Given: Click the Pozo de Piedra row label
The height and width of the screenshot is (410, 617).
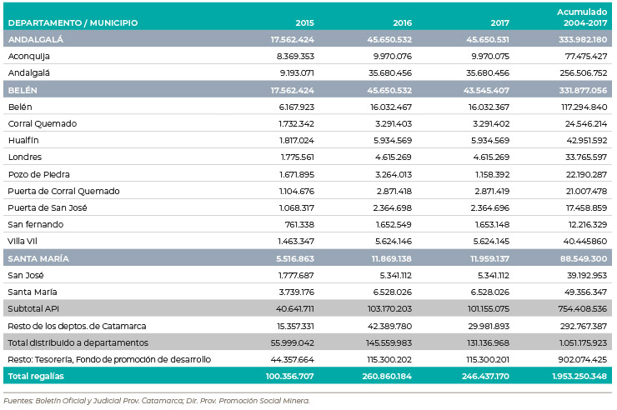Looking at the screenshot, I should click(x=38, y=174).
